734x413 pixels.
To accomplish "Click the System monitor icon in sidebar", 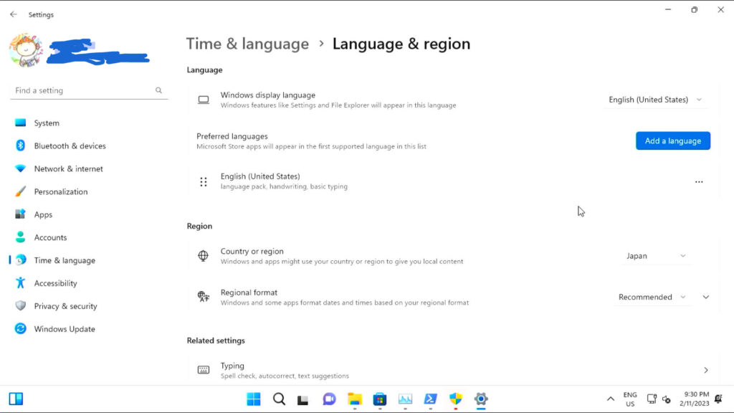I will (20, 123).
